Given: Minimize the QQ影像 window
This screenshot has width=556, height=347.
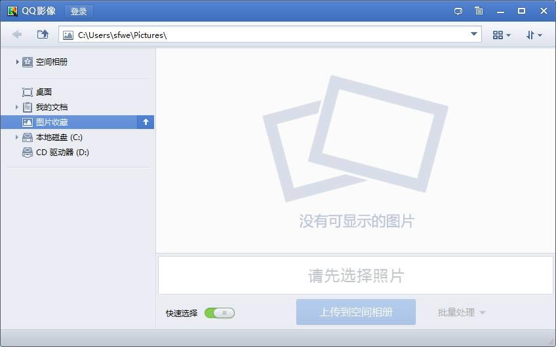Looking at the screenshot, I should click(x=500, y=11).
